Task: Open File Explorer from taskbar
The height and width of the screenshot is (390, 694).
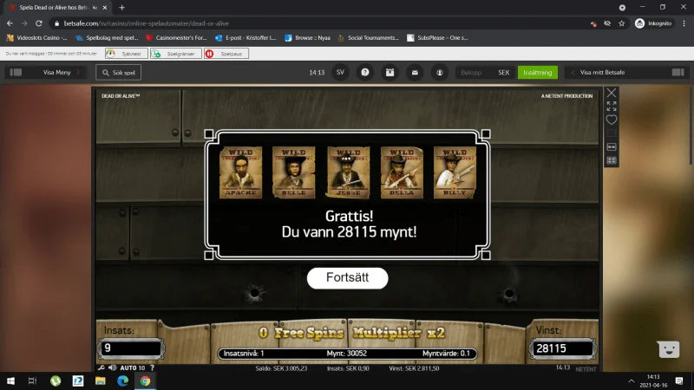Action: pos(101,380)
